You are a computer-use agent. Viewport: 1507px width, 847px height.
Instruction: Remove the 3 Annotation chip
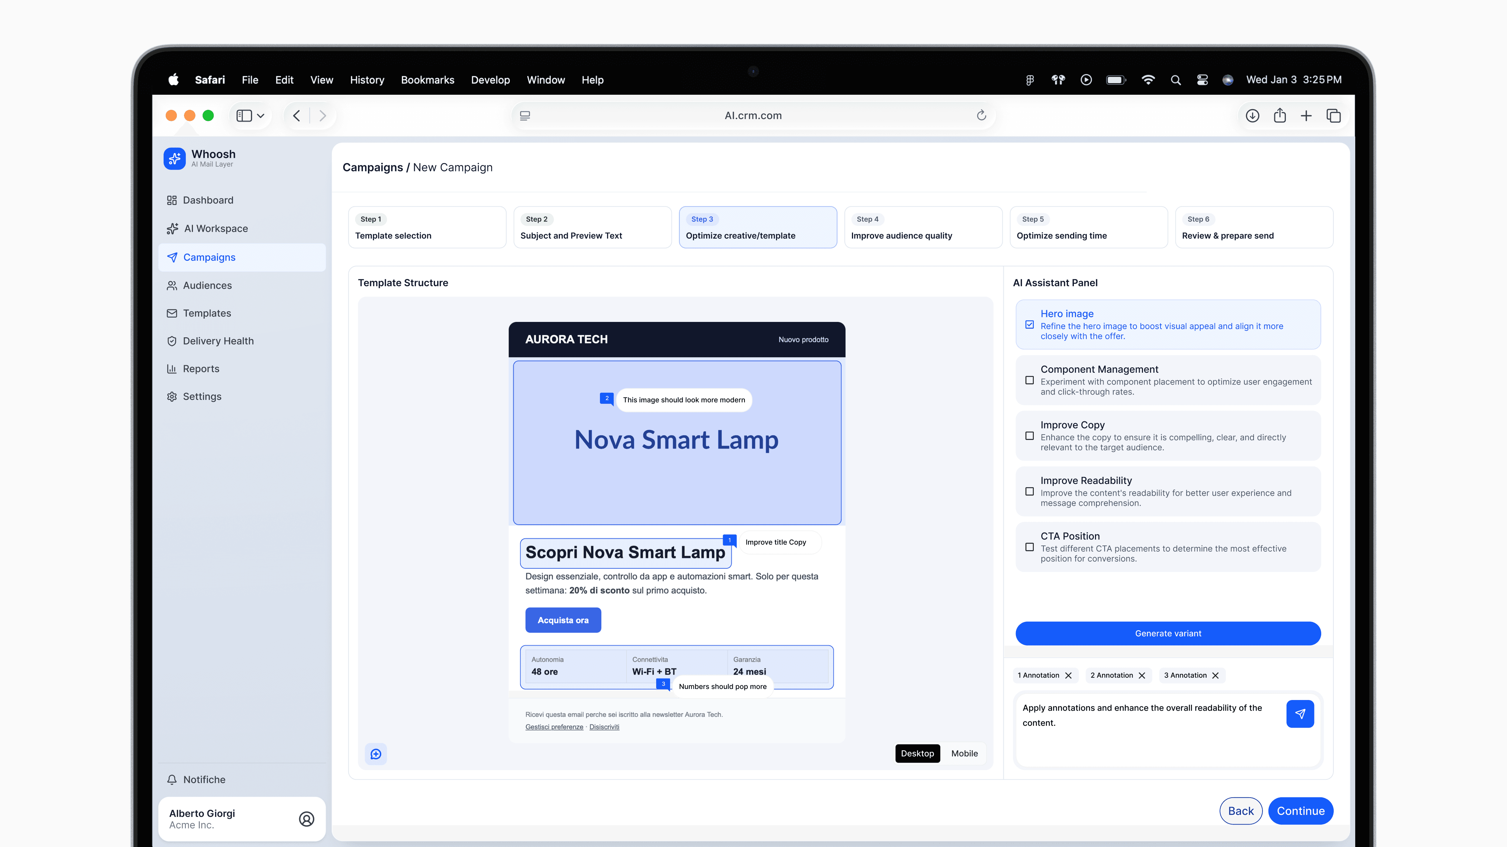click(1216, 676)
